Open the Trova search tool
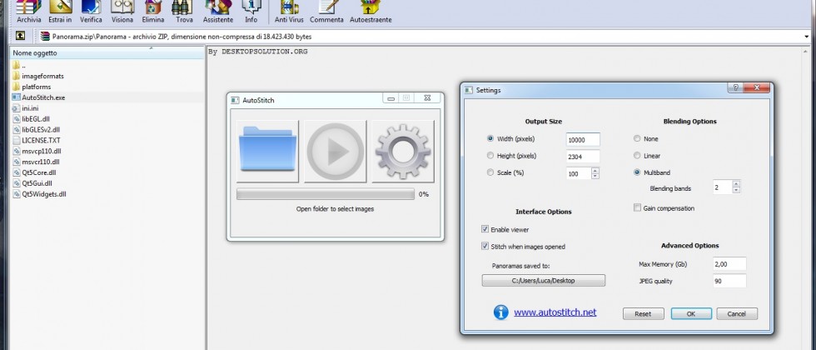816x350 pixels. 182,10
